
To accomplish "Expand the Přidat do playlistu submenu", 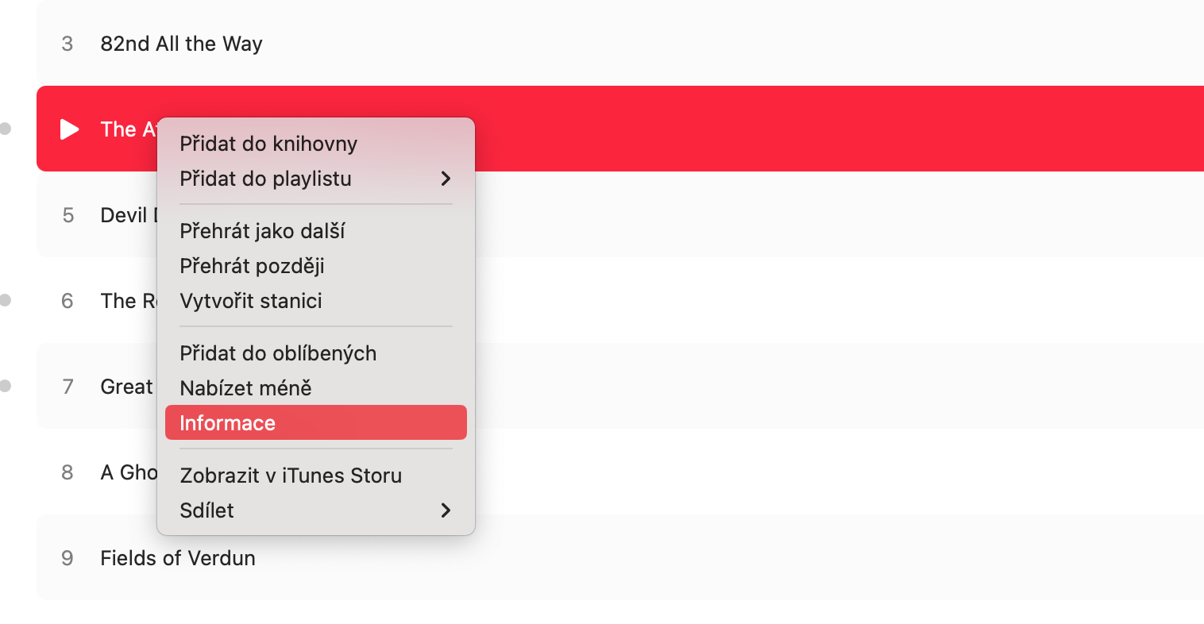I will coord(315,179).
